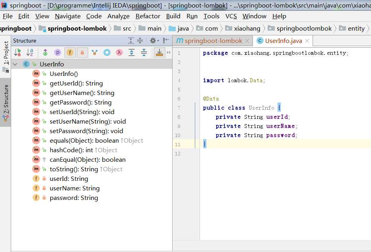Open the Code menu
Screen dimensions: 371x252
tap(94, 16)
